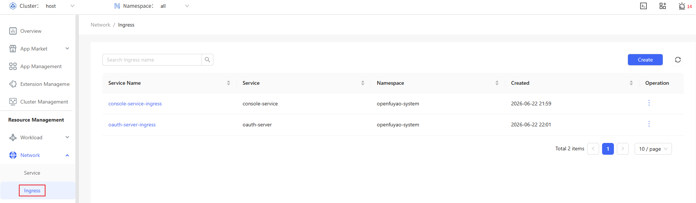The height and width of the screenshot is (203, 696).
Task: Expand the App Market sidebar menu
Action: (x=39, y=49)
